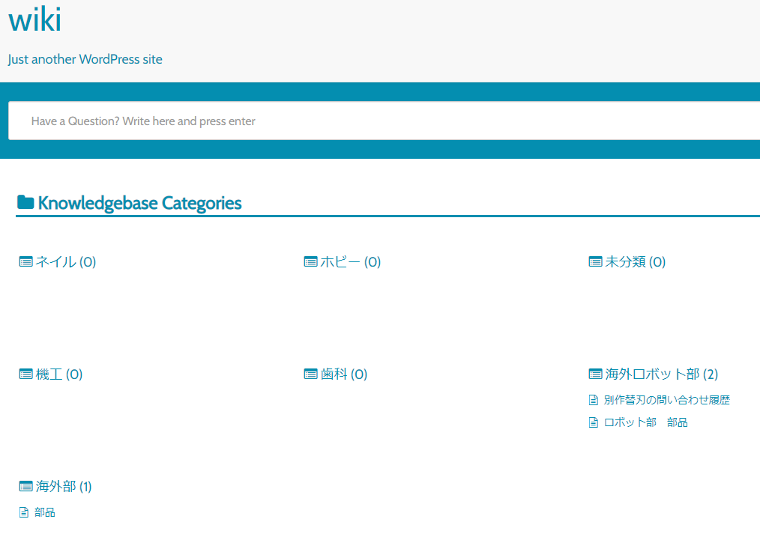The width and height of the screenshot is (760, 540).
Task: Open the ホビー (0) category
Action: click(x=351, y=262)
